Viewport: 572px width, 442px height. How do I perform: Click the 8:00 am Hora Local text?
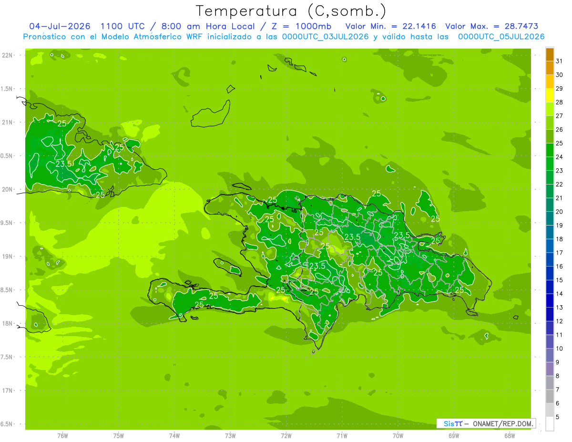[213, 26]
